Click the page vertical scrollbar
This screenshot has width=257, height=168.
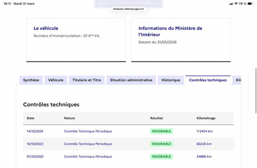pyautogui.click(x=256, y=91)
